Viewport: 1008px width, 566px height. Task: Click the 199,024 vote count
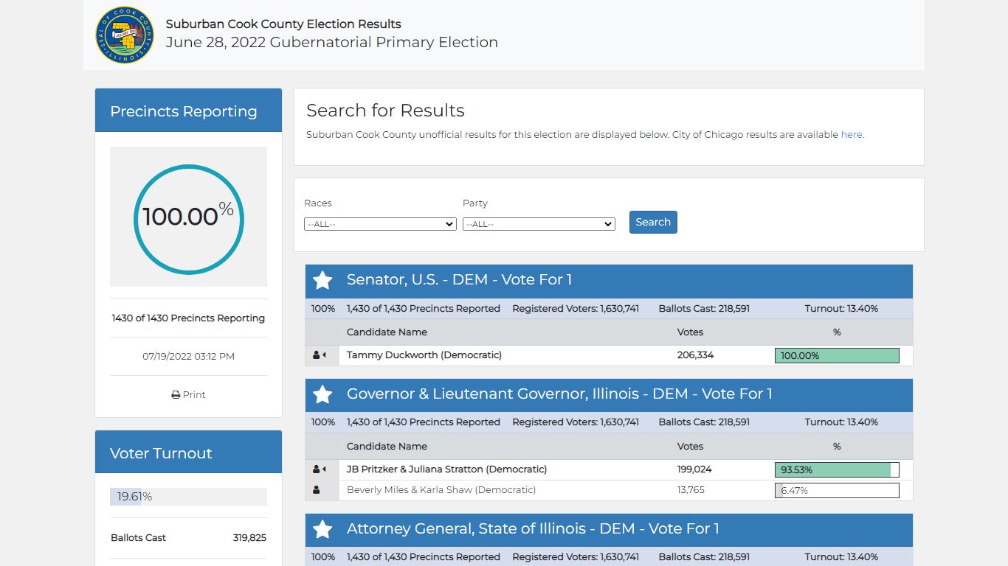(694, 469)
